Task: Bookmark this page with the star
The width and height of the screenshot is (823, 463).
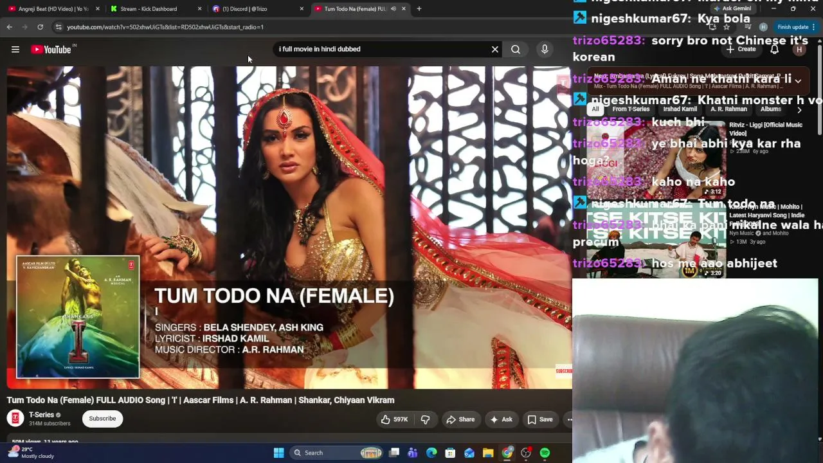Action: [x=727, y=27]
